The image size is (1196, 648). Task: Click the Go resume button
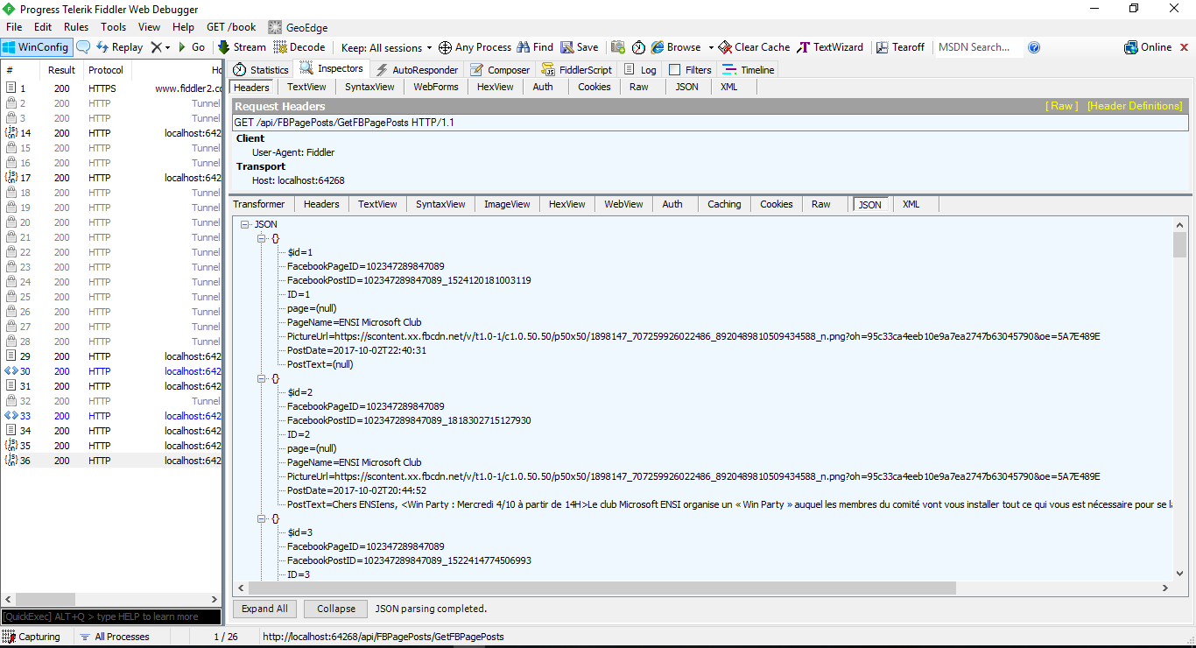click(192, 47)
